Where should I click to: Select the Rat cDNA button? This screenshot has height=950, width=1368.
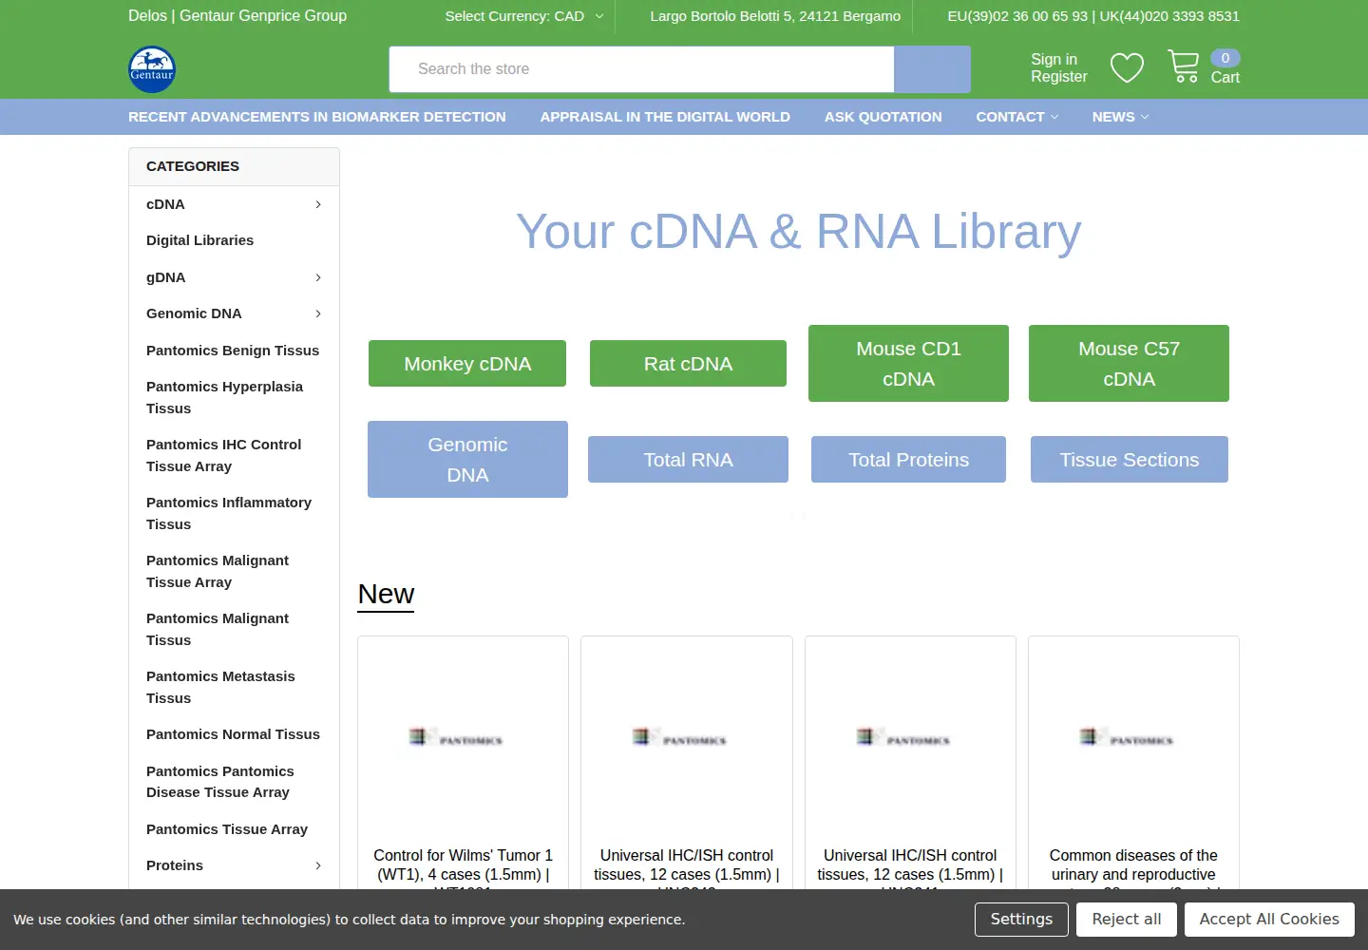(x=688, y=364)
